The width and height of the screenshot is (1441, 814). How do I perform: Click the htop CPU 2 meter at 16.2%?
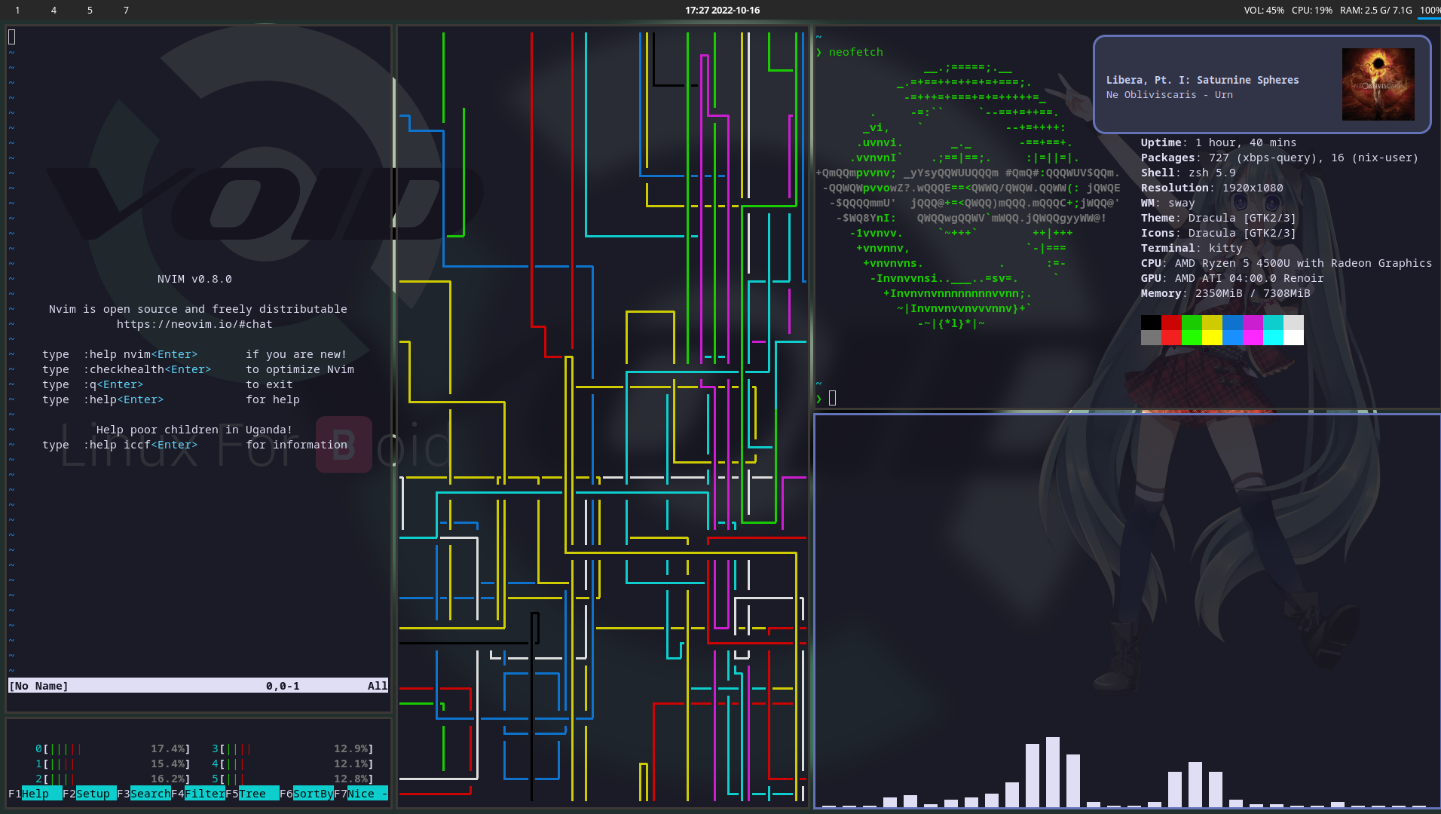[x=113, y=779]
